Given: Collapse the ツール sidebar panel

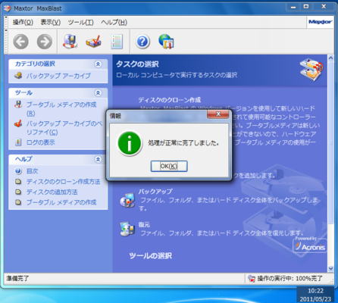Looking at the screenshot, I should (98, 92).
